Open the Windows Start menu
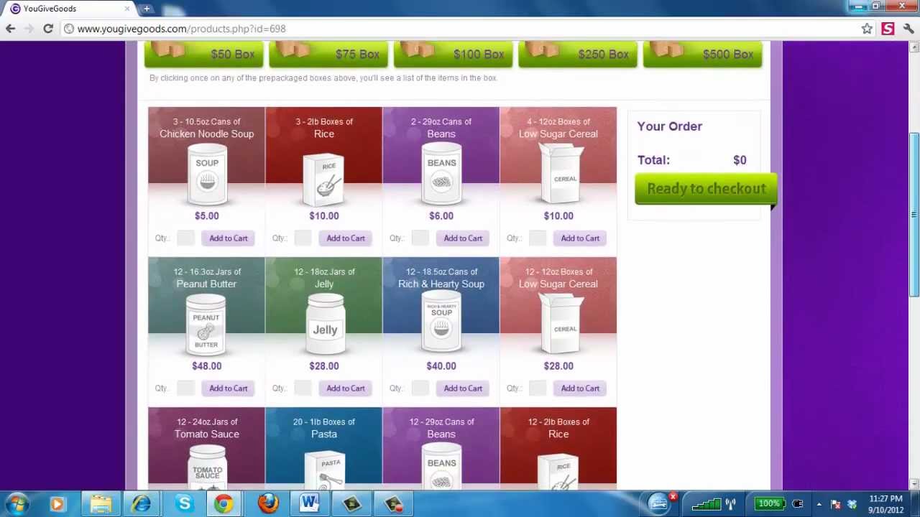Screen dimensions: 920x517 click(x=17, y=503)
